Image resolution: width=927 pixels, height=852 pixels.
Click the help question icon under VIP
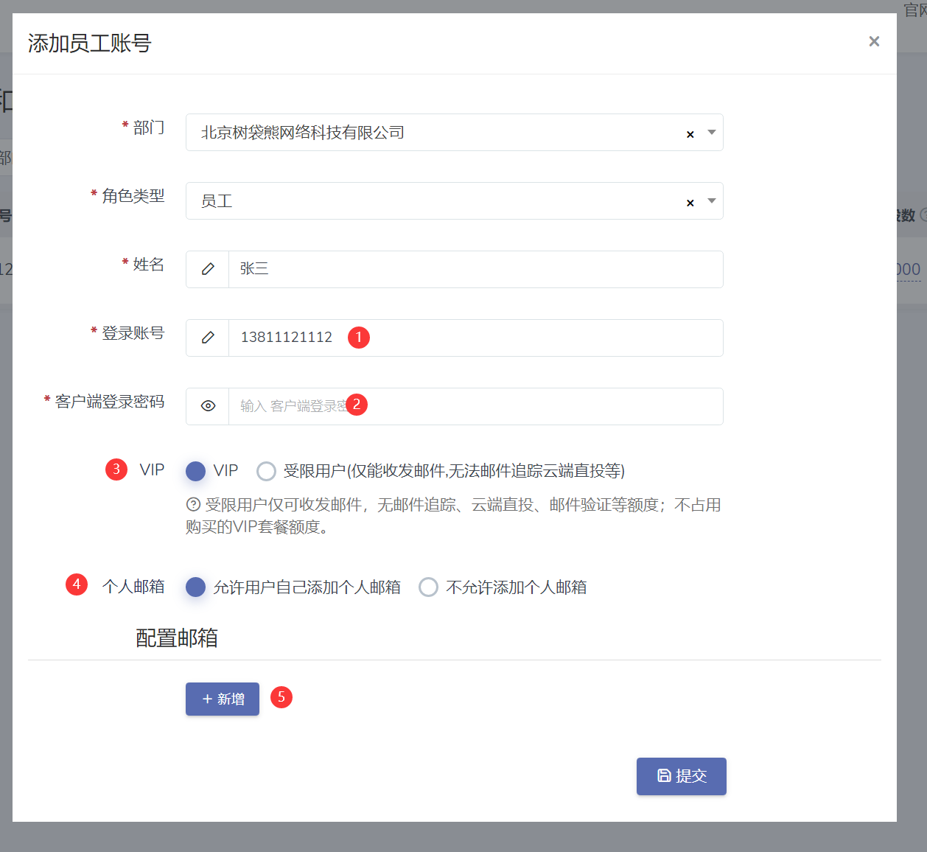(x=193, y=504)
